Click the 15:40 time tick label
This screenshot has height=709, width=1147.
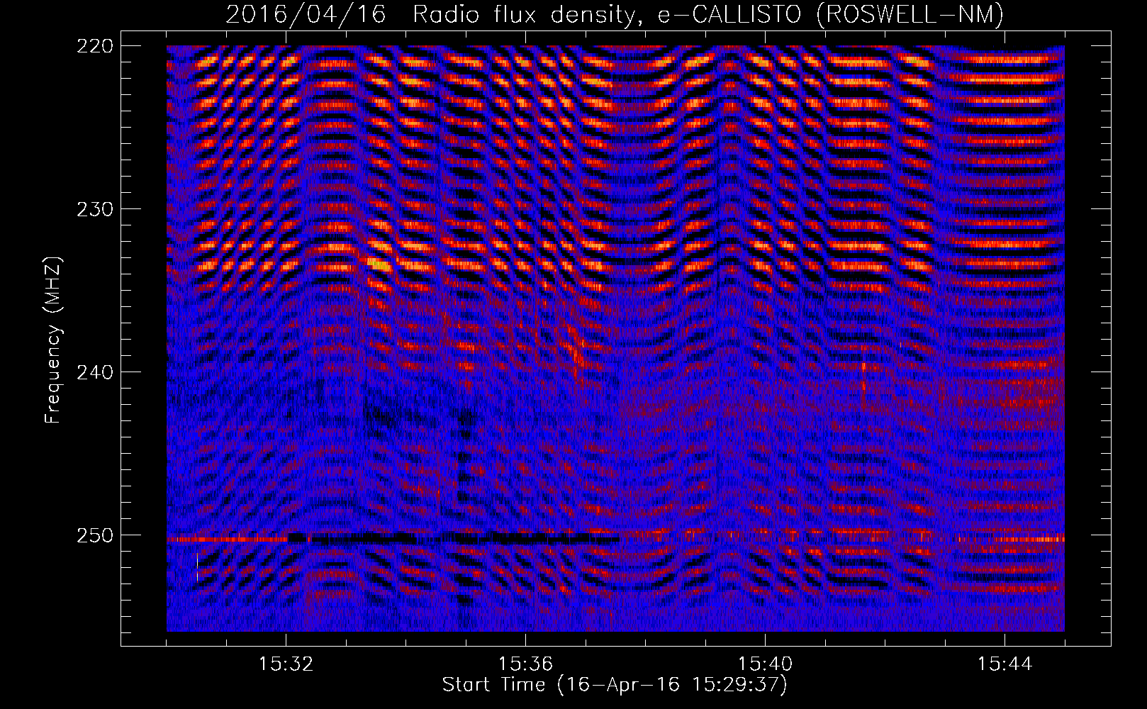click(766, 664)
